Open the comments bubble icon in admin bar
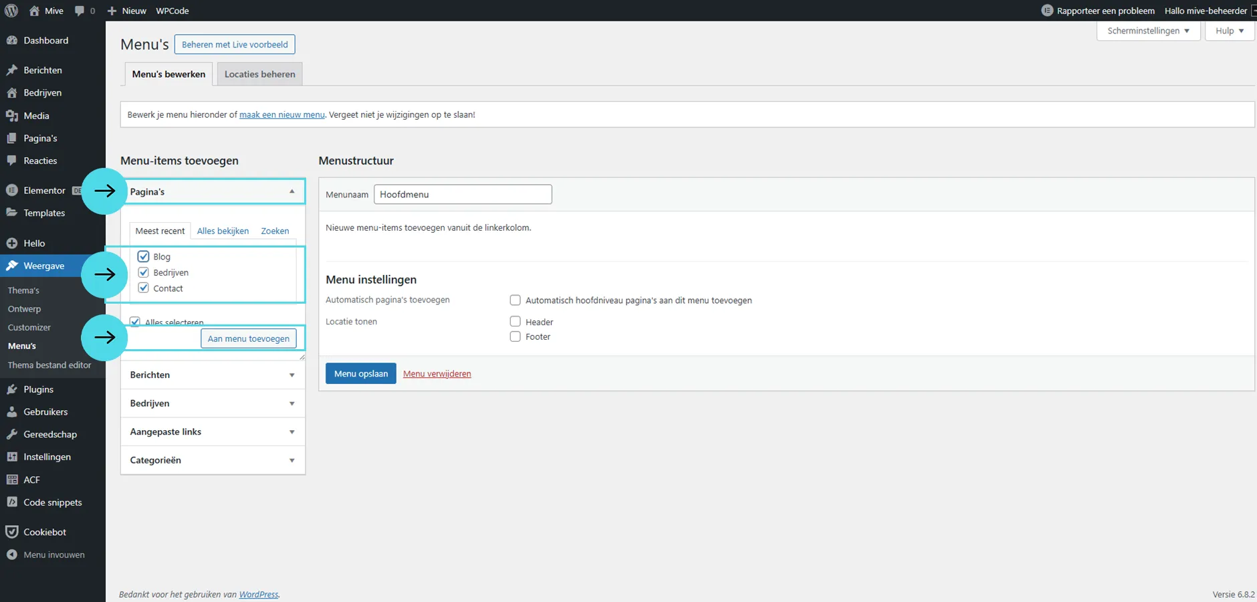 80,11
